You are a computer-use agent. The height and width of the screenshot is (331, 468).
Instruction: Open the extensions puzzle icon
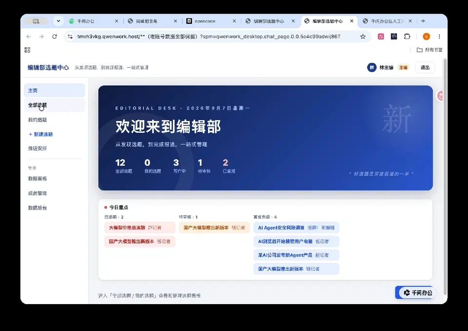pyautogui.click(x=407, y=37)
